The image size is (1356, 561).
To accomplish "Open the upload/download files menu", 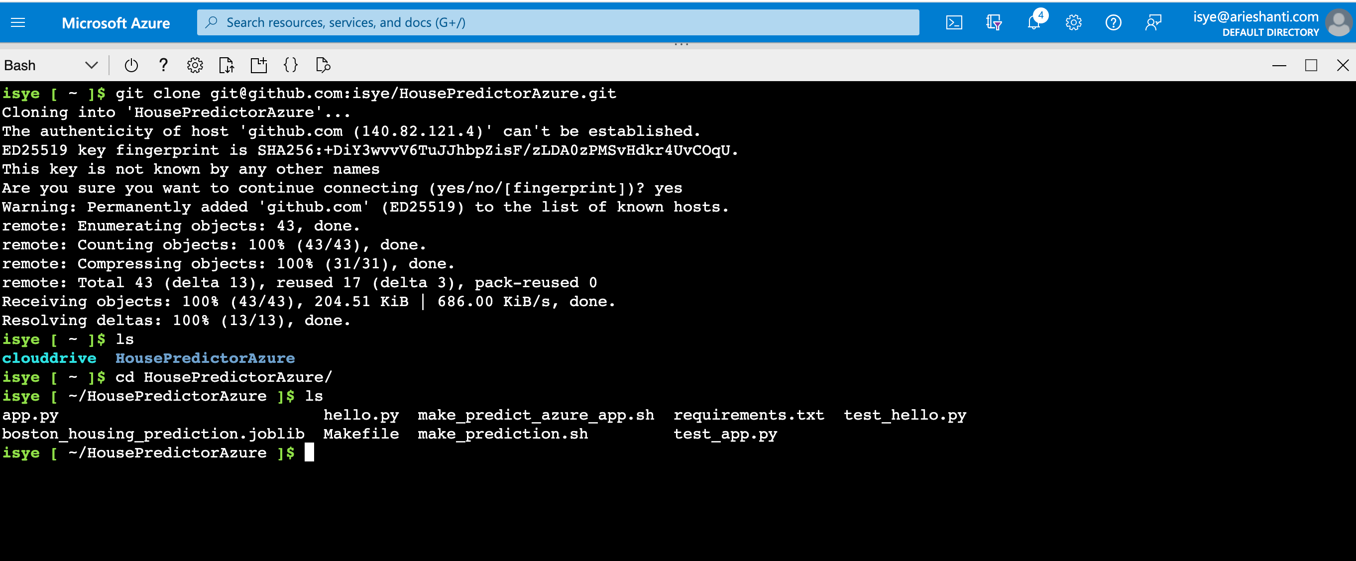I will click(x=227, y=65).
